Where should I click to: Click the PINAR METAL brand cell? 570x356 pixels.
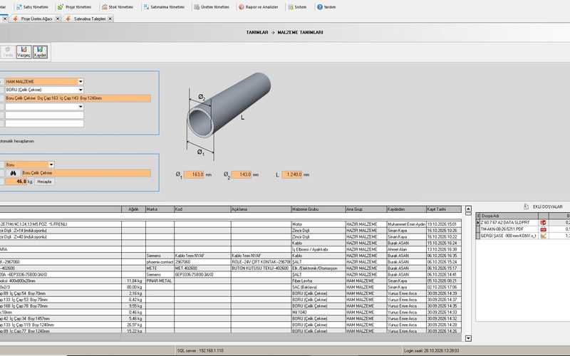click(x=160, y=281)
